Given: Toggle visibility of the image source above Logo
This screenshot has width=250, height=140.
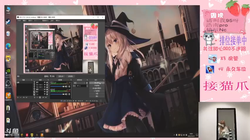Looking at the screenshot, I should (x=45, y=92).
